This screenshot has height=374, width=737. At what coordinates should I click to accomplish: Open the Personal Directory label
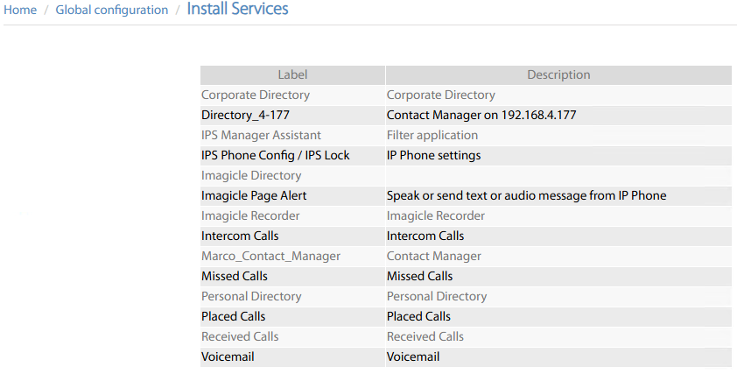click(x=251, y=296)
